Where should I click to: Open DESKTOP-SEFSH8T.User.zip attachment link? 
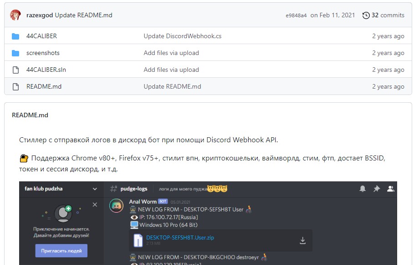pos(180,238)
